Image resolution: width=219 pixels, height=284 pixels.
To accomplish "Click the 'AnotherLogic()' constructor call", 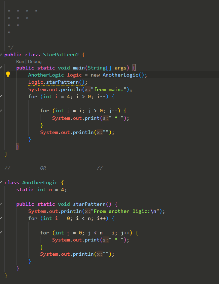I will point(123,75).
